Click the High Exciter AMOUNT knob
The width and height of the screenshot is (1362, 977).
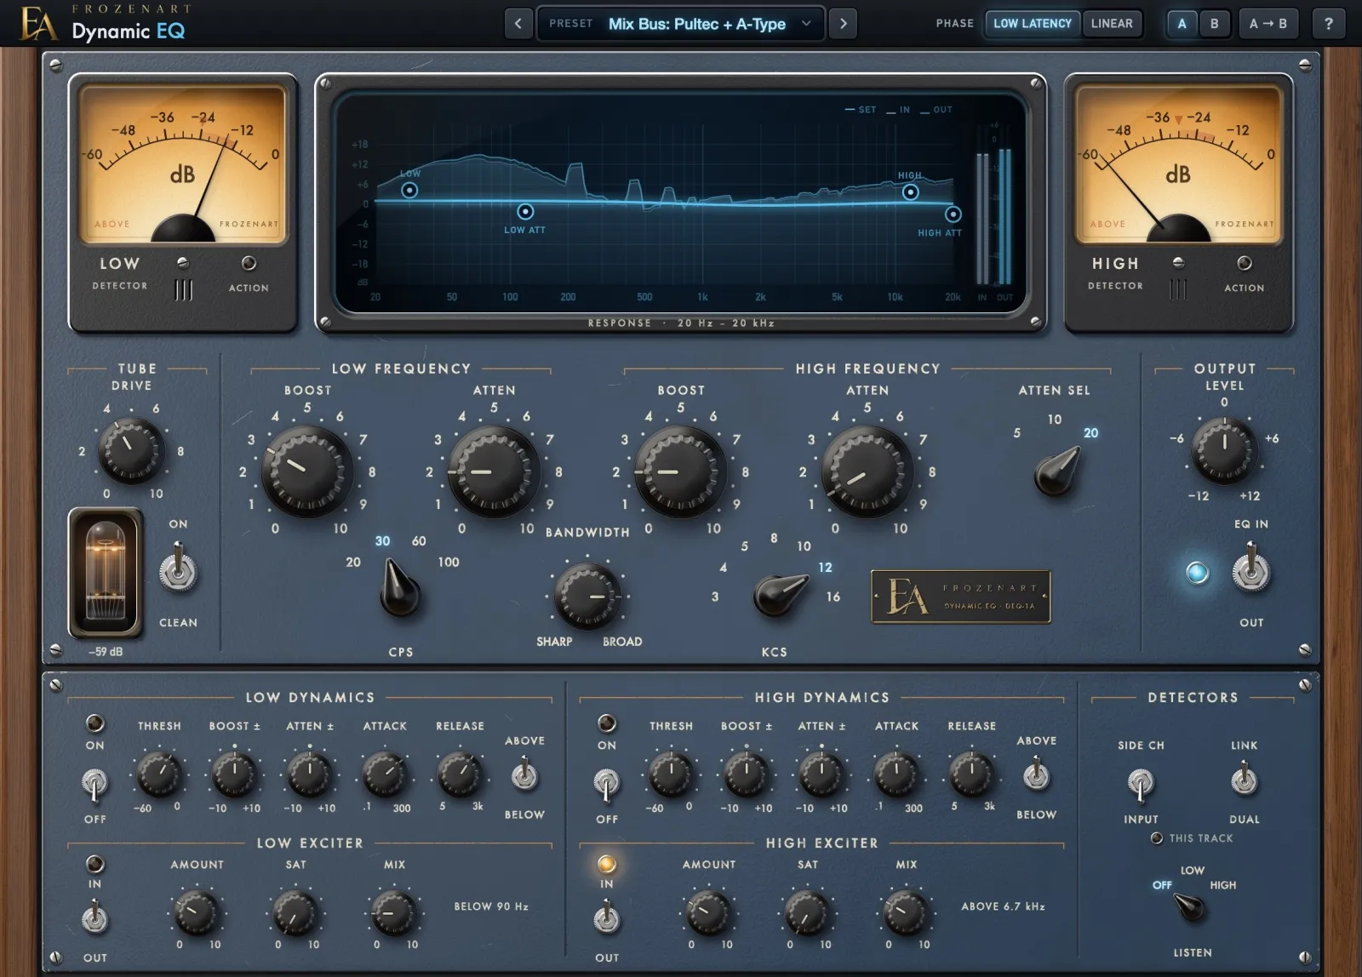click(x=708, y=913)
